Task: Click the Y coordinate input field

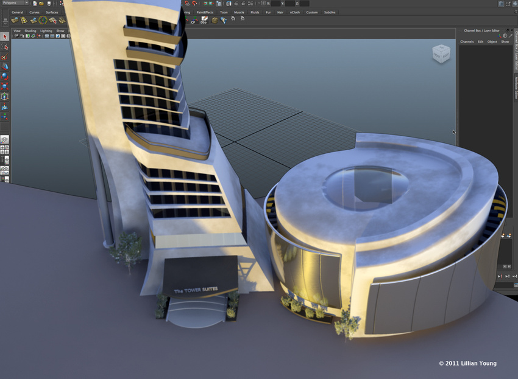Action: [x=289, y=3]
